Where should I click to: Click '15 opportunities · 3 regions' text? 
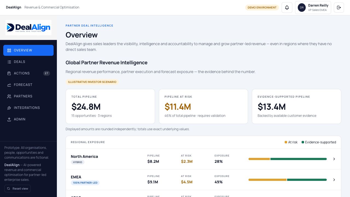(92, 116)
